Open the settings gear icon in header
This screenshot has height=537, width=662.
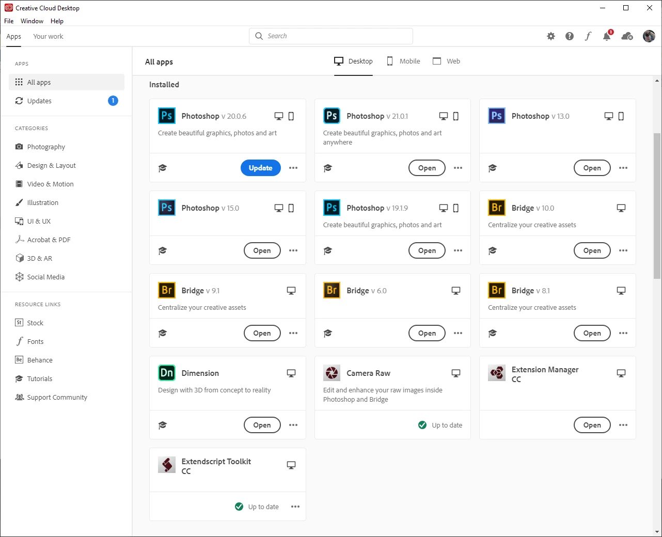coord(551,36)
